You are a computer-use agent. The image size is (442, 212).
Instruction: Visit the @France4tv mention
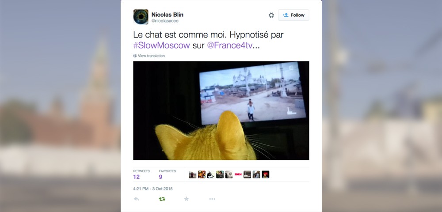click(x=229, y=45)
